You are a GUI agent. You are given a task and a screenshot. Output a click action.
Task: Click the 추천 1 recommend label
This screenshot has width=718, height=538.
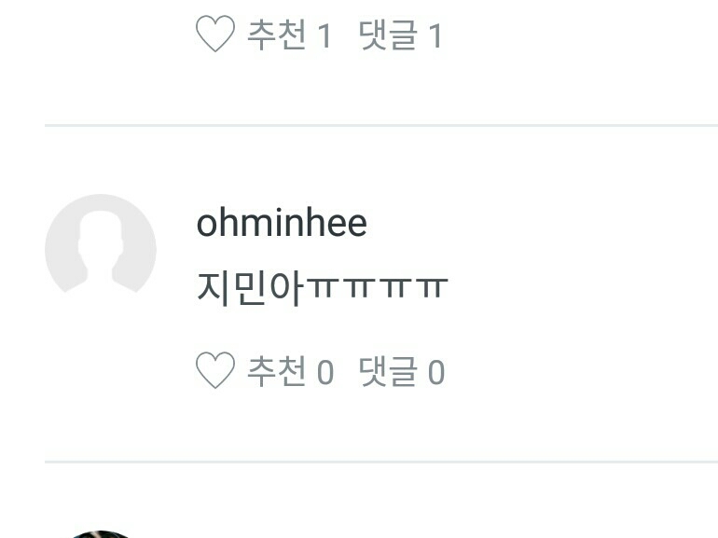pos(289,34)
